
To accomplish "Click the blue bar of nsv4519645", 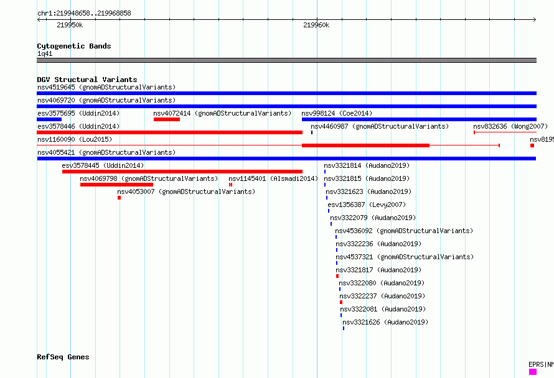I will pos(286,93).
